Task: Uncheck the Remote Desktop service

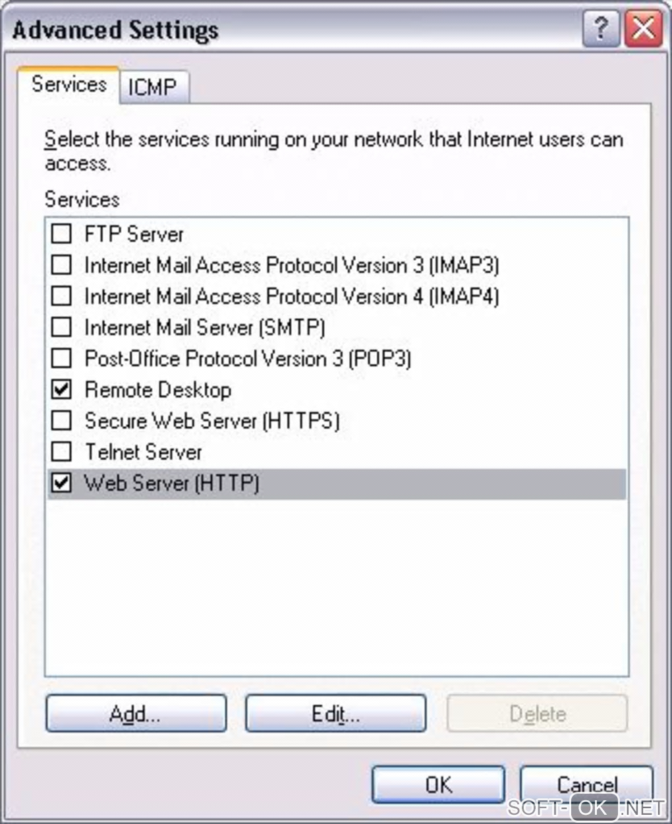Action: pos(61,389)
